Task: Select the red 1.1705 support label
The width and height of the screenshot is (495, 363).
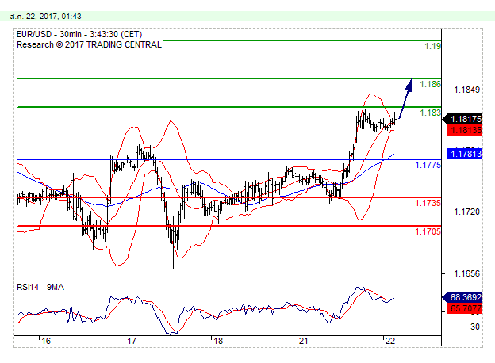Action: coord(428,232)
